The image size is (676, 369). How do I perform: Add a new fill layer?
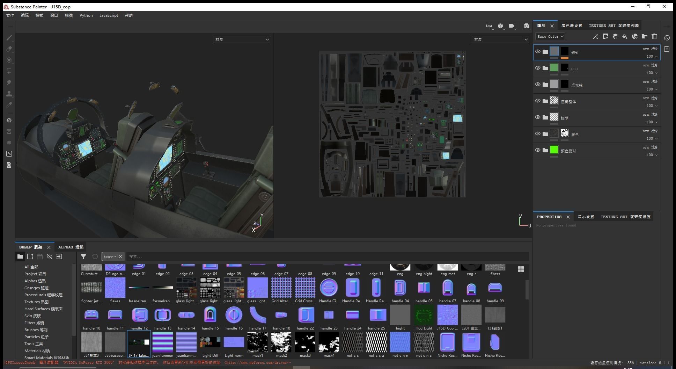625,36
